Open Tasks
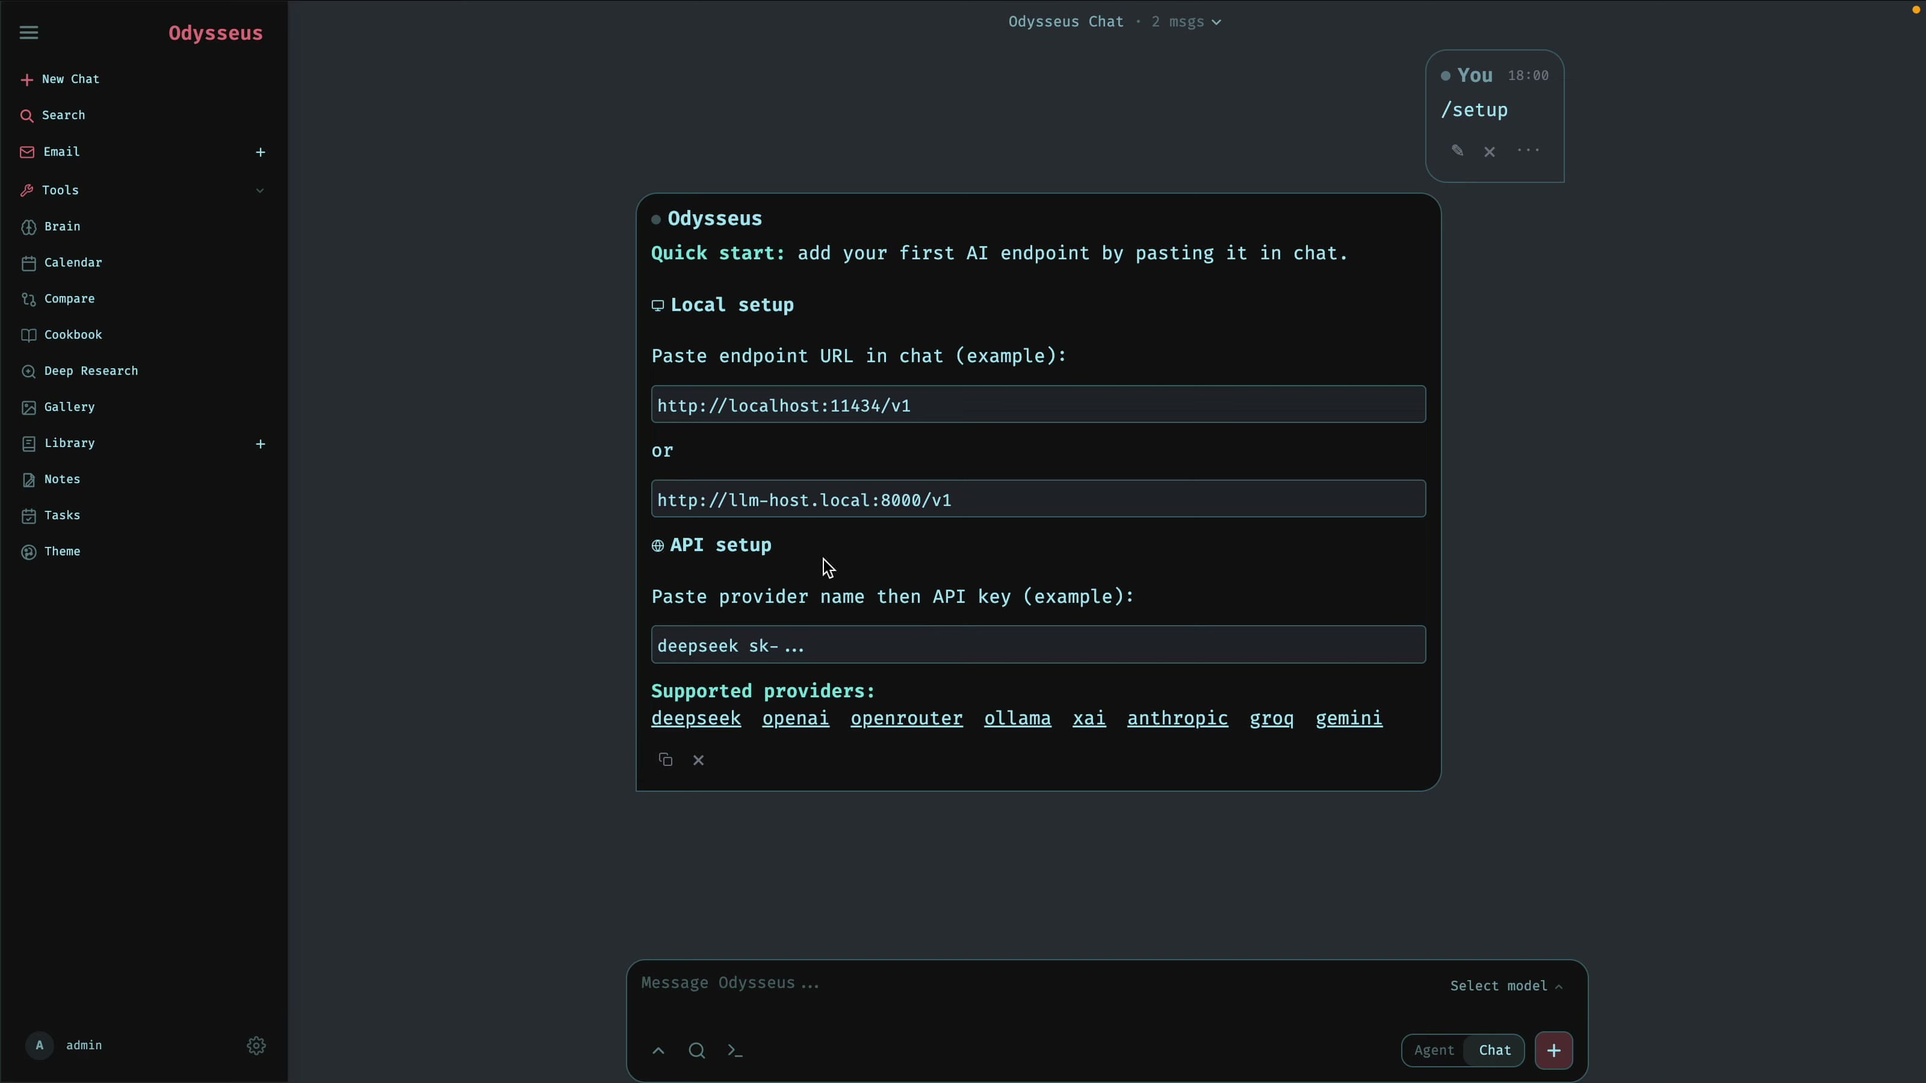Screen dimensions: 1926x1083 (x=51, y=515)
